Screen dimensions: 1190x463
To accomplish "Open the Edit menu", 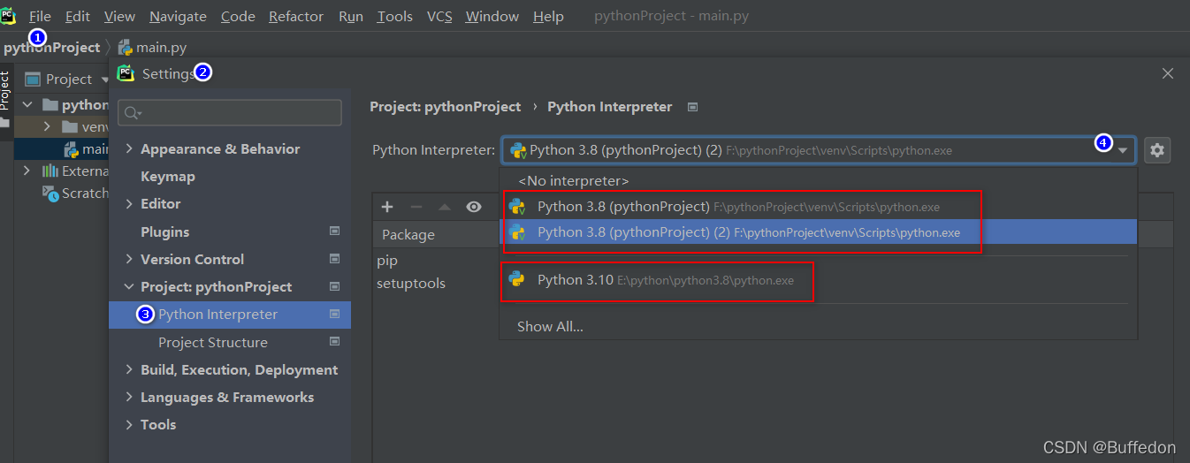I will (78, 16).
